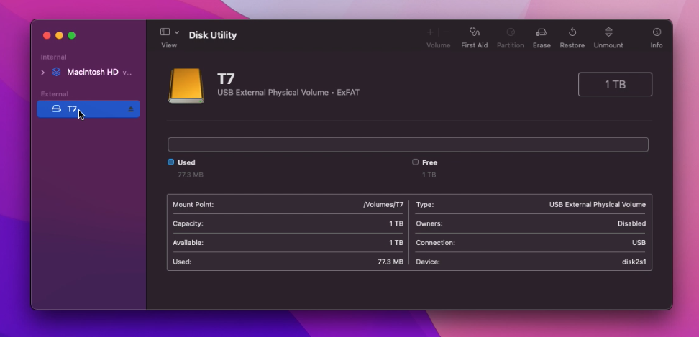Expand the View dropdown chevron
Screen dimensions: 699x337
tap(177, 32)
